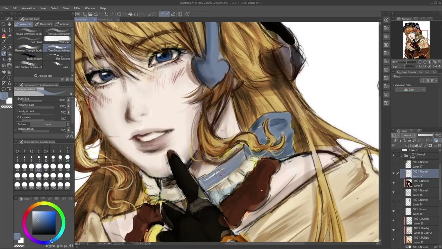This screenshot has height=249, width=442.
Task: Click the Fill icon in command bar
Action: [x=130, y=14]
